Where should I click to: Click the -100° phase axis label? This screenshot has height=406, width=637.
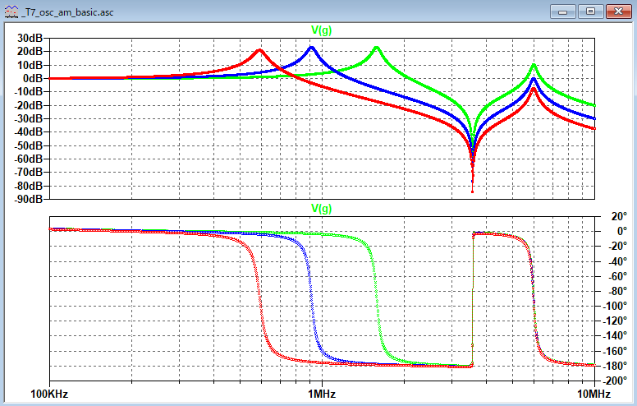615,307
